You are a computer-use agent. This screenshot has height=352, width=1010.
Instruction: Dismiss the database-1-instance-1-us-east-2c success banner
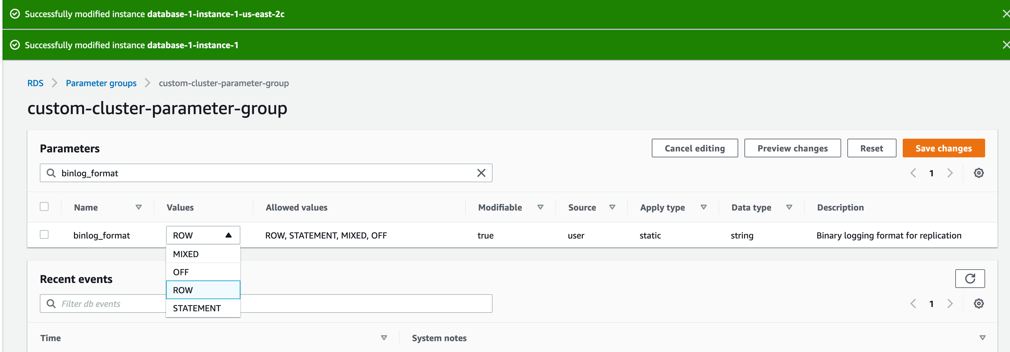1005,14
